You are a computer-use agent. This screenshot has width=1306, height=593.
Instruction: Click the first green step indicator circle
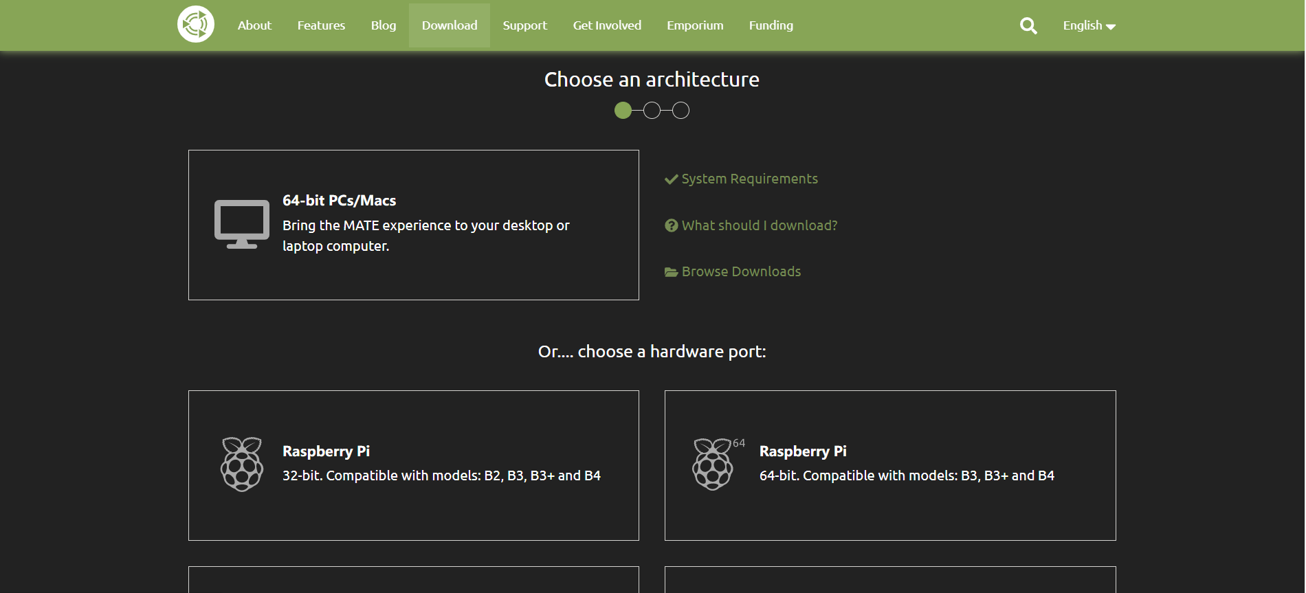623,111
